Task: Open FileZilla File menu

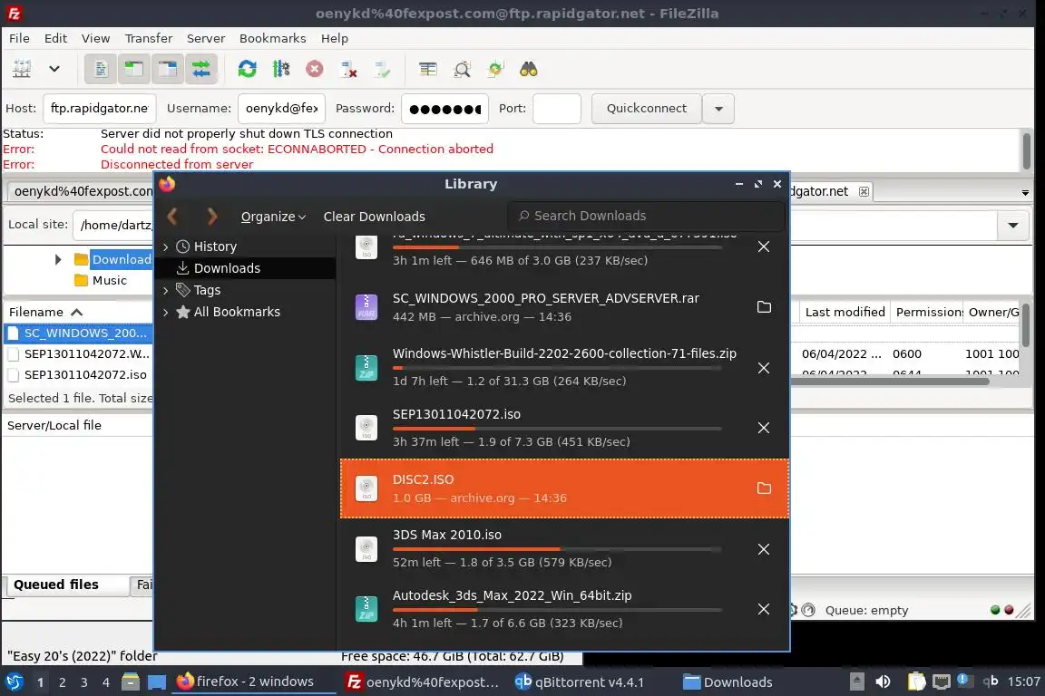Action: [19, 38]
